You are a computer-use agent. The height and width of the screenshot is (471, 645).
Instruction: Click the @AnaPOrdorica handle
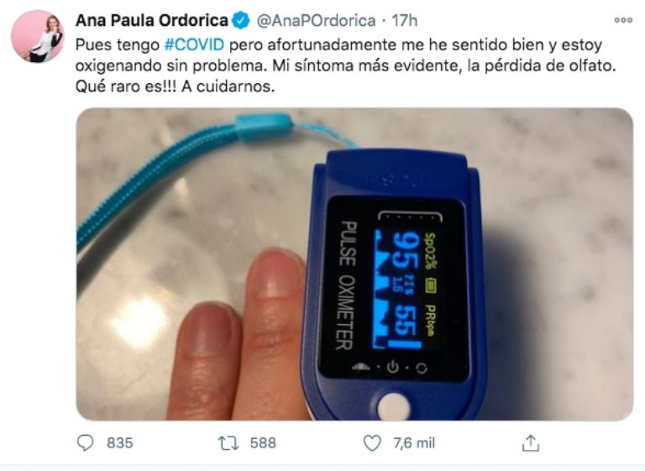[x=316, y=20]
